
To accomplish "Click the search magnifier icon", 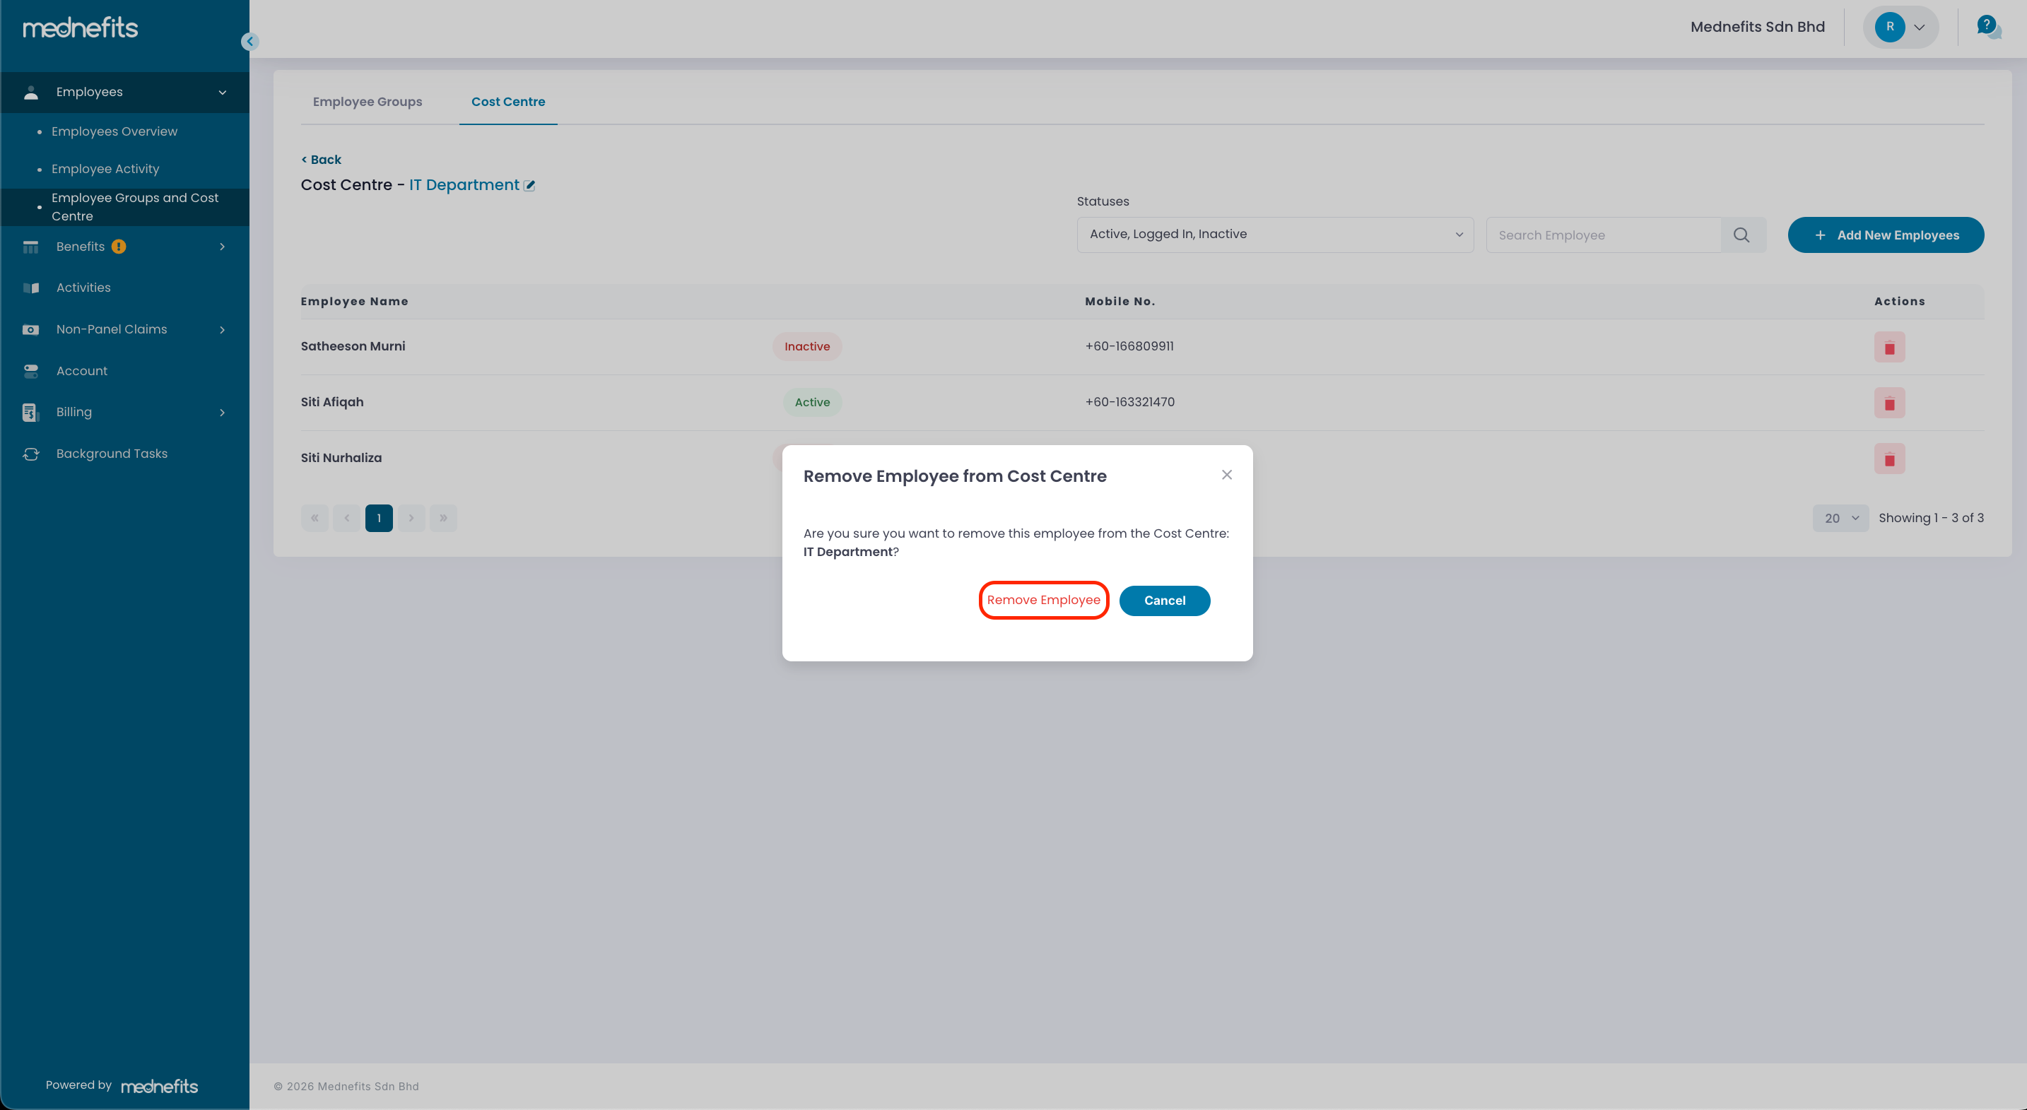I will click(x=1741, y=235).
